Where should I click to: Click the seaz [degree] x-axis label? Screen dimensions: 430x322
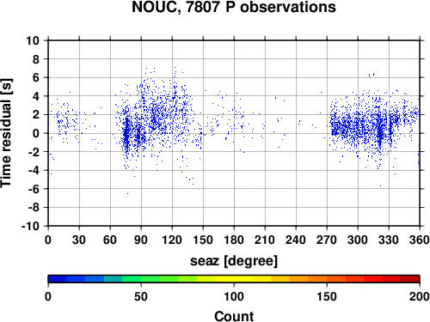coord(234,261)
